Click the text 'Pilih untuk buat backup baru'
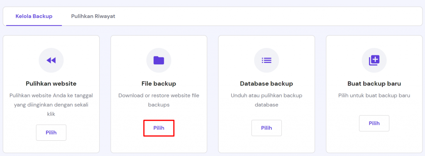 tap(374, 96)
